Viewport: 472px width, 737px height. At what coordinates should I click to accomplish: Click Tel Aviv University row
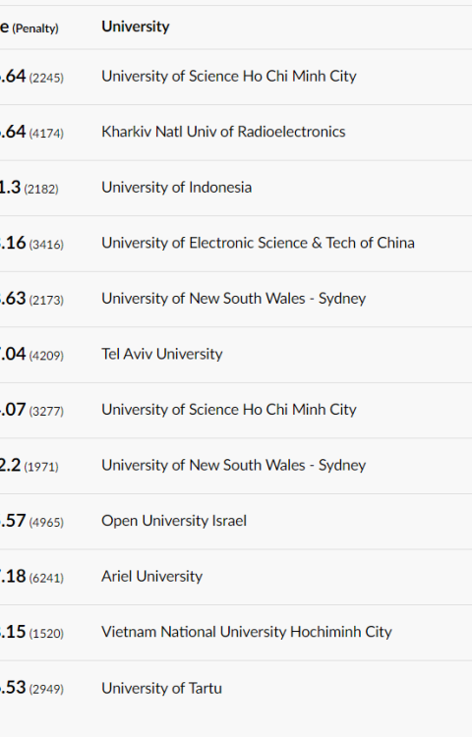pos(236,355)
